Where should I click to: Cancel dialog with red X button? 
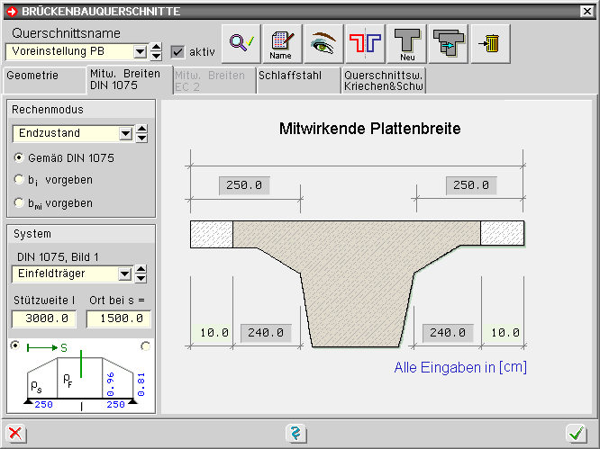(x=16, y=434)
